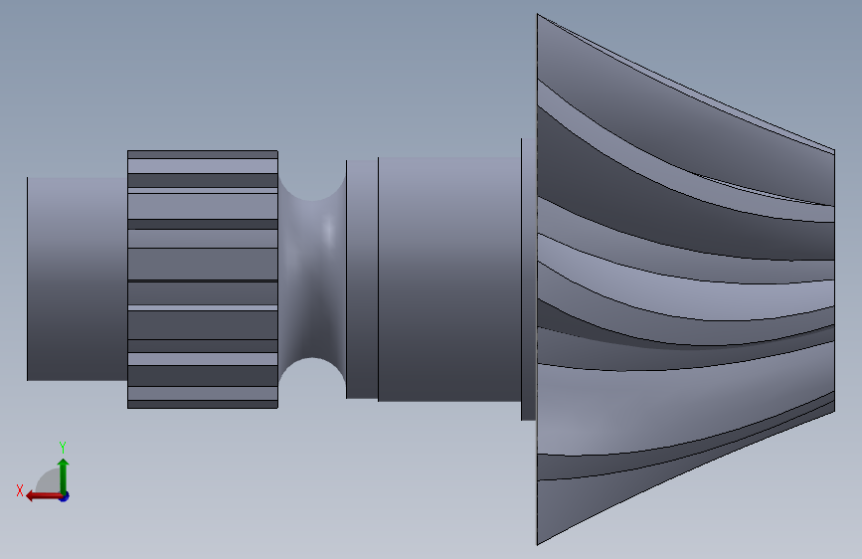Select the splined section of the shaft
Viewport: 862px width, 559px height.
coord(202,279)
